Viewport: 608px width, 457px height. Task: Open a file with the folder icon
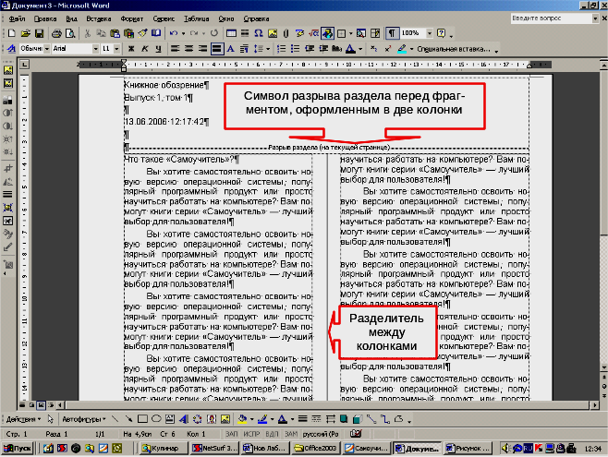(26, 33)
